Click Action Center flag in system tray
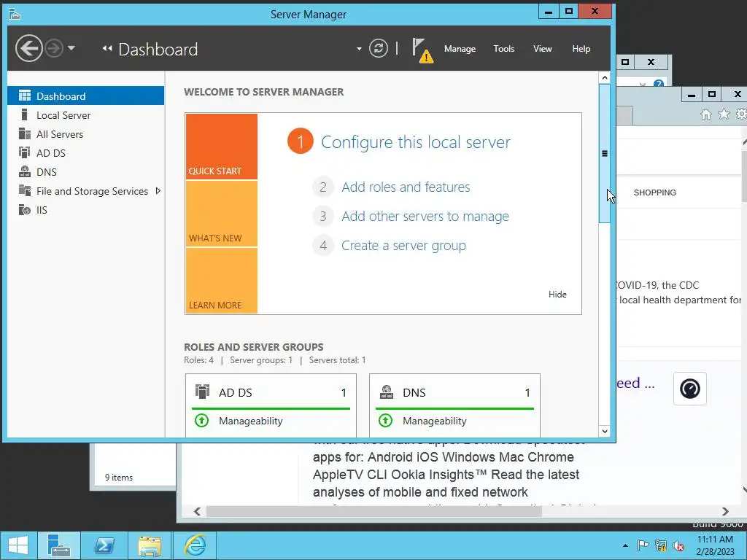Viewport: 747px width, 560px height. (643, 545)
